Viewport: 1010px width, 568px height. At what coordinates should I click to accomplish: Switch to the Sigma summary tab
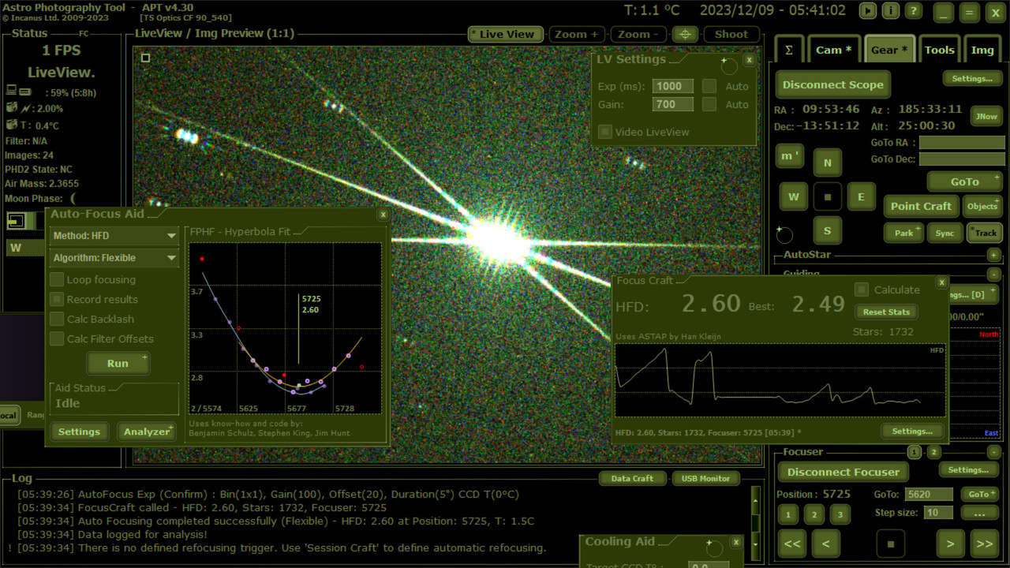coord(788,49)
